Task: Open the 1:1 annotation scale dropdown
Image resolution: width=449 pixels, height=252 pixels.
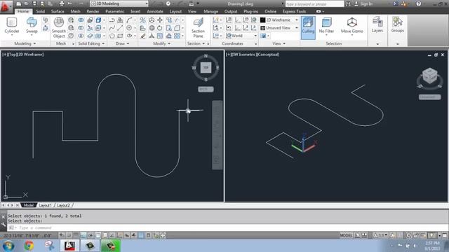Action: (381, 235)
